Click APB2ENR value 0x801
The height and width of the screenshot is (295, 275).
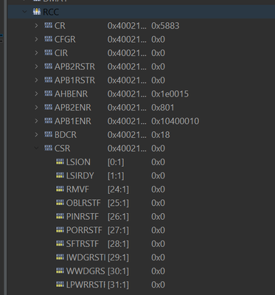click(x=163, y=108)
